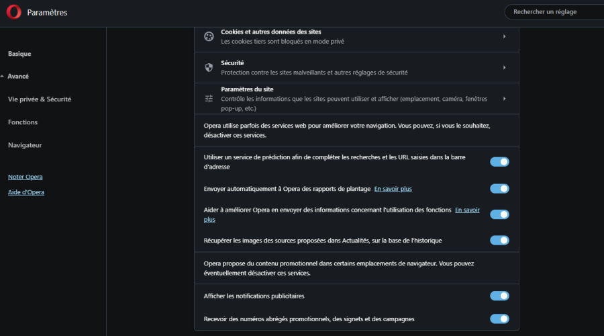Disable fetching images for Actualités sources
604x336 pixels.
coord(499,241)
